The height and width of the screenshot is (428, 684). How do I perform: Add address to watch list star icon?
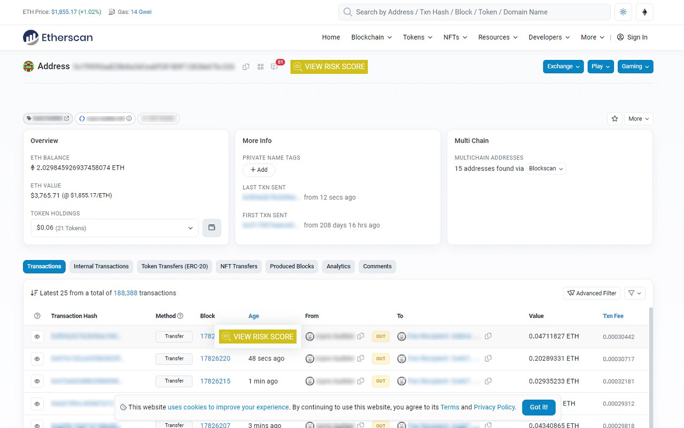[615, 119]
